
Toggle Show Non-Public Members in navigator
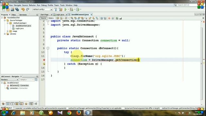click(x=17, y=104)
